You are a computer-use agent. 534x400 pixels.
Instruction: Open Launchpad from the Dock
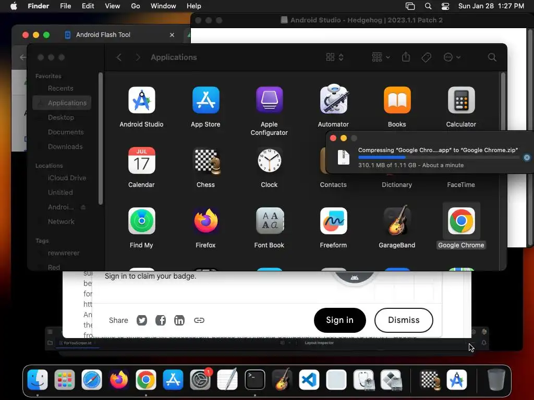(64, 380)
